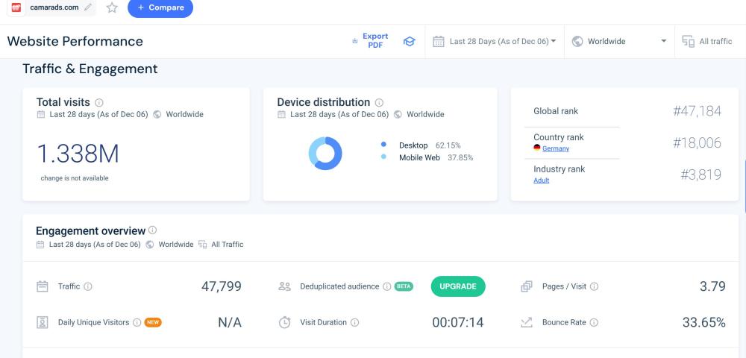Click info icon next to Bounce Rate
This screenshot has width=746, height=358.
pos(595,323)
